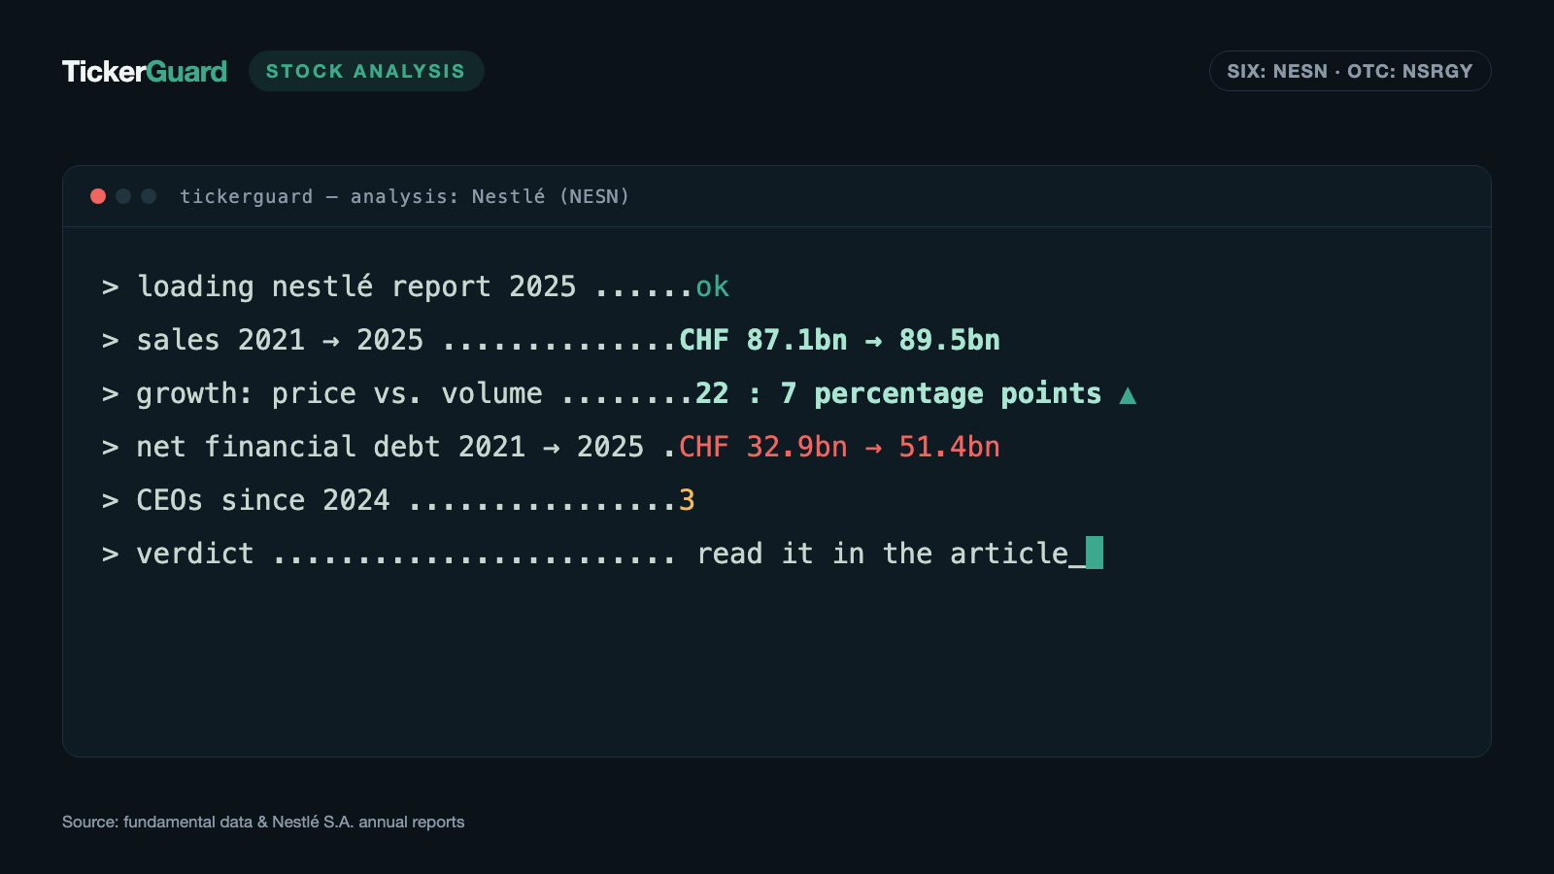This screenshot has height=874, width=1554.
Task: Click the middle gray window dot
Action: (x=123, y=196)
